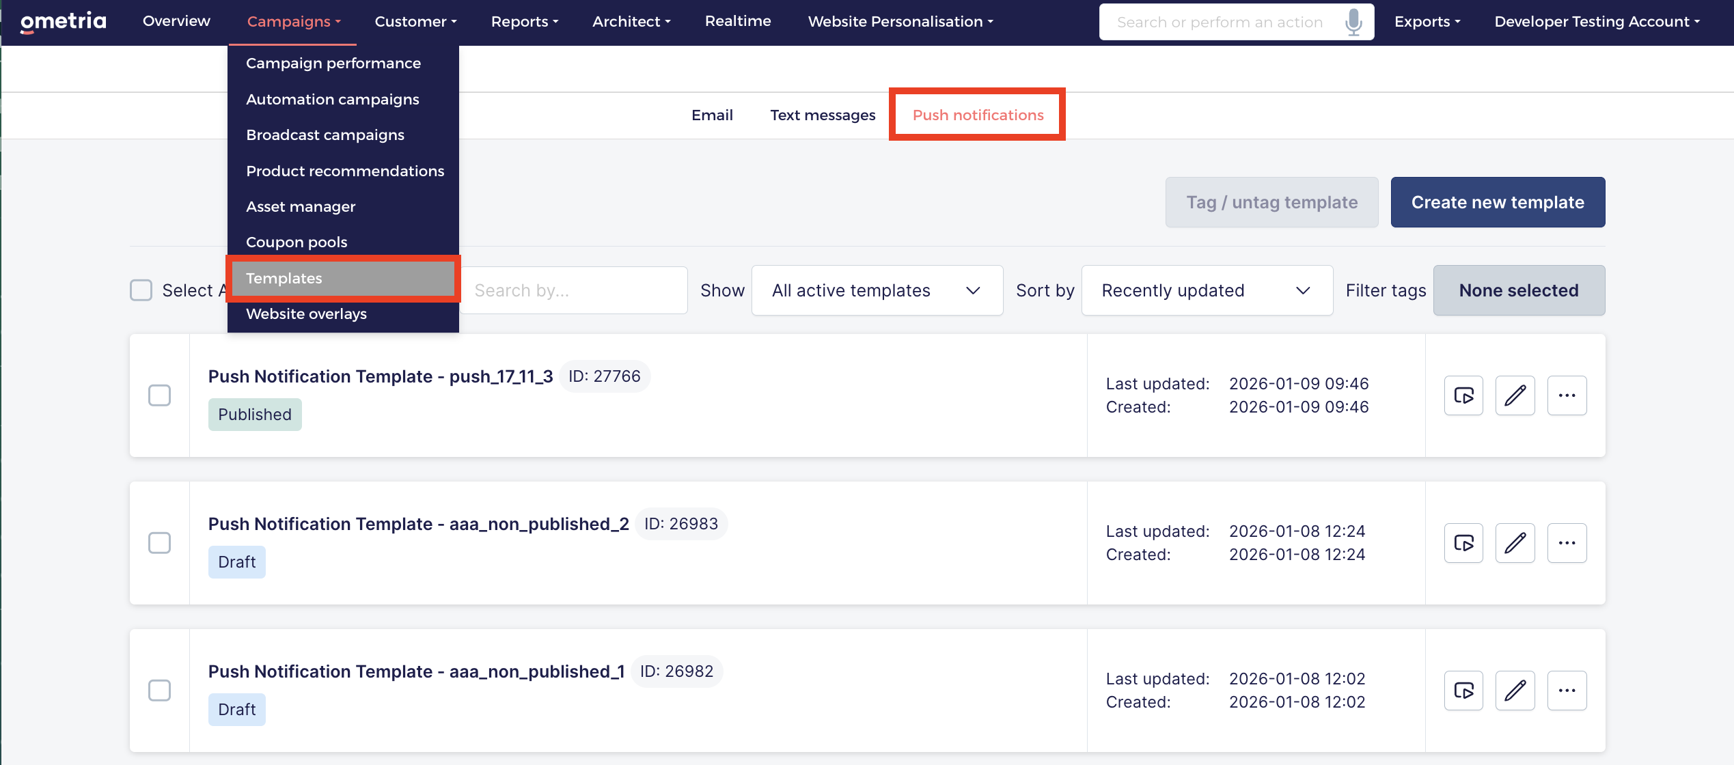1734x765 pixels.
Task: Tick the Select All checkbox
Action: tap(141, 290)
